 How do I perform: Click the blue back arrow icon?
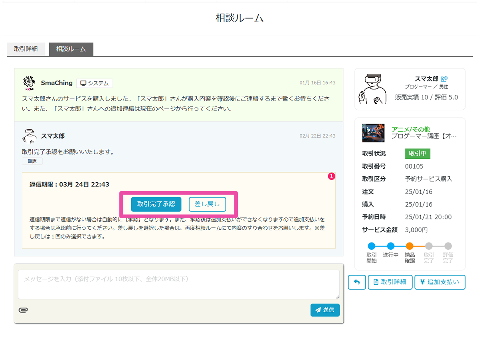356,282
